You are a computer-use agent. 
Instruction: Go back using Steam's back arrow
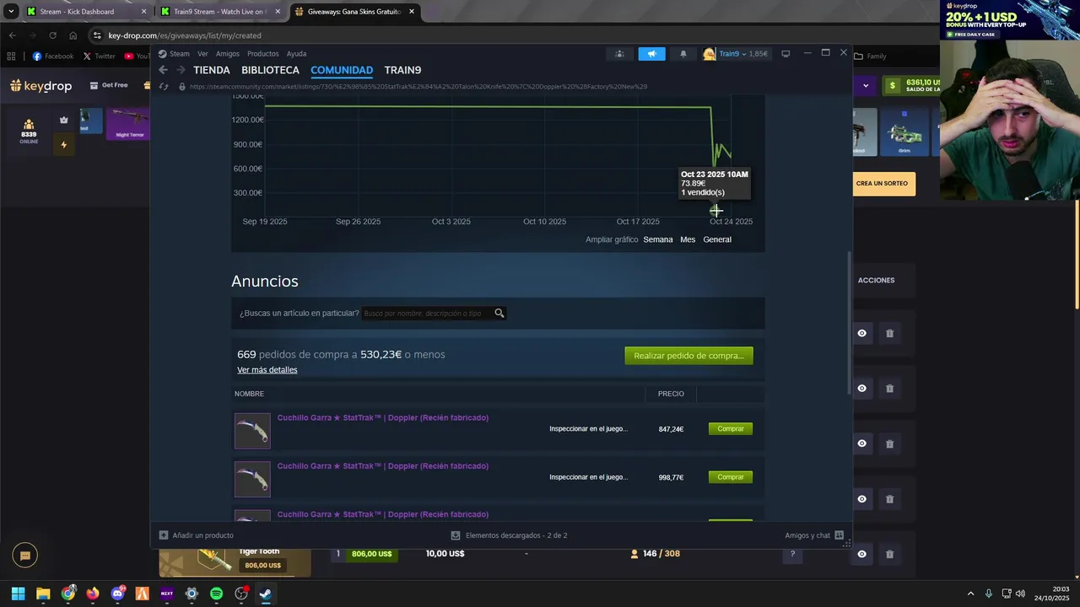pos(163,70)
